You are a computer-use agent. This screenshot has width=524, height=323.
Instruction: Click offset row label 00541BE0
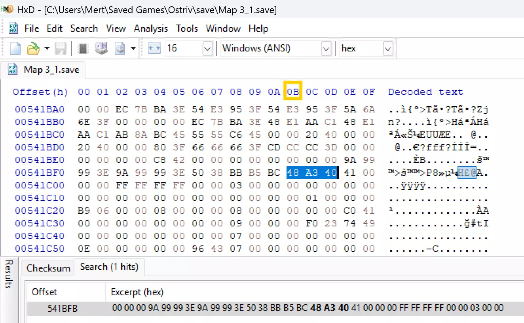click(40, 160)
